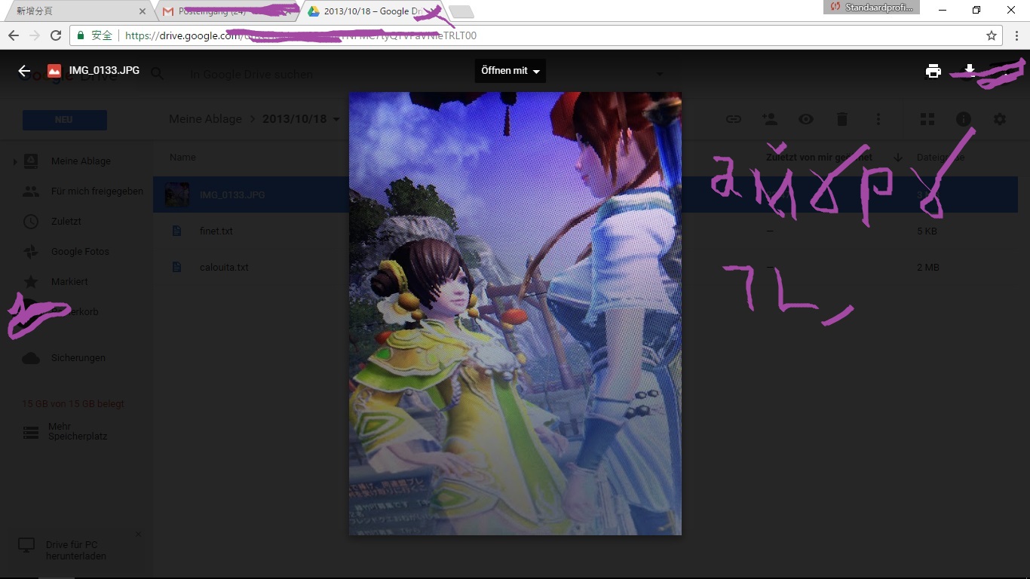This screenshot has height=579, width=1030.
Task: Click the Name column header
Action: click(182, 158)
